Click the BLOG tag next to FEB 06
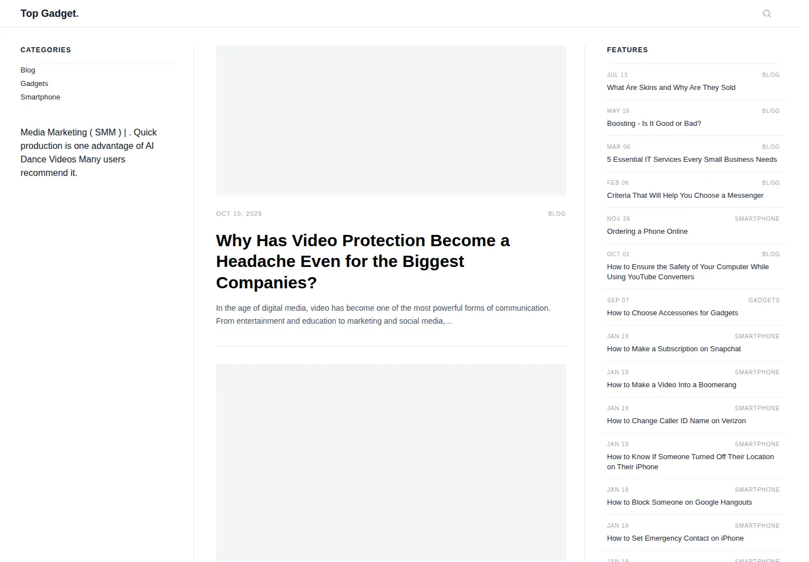The width and height of the screenshot is (809, 562). point(771,183)
